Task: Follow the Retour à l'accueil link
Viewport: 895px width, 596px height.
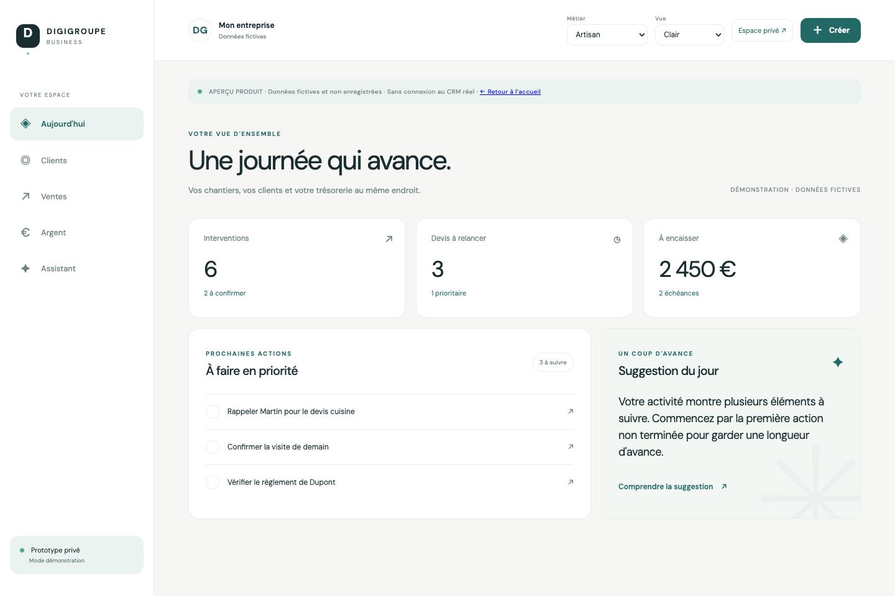Action: click(x=510, y=92)
